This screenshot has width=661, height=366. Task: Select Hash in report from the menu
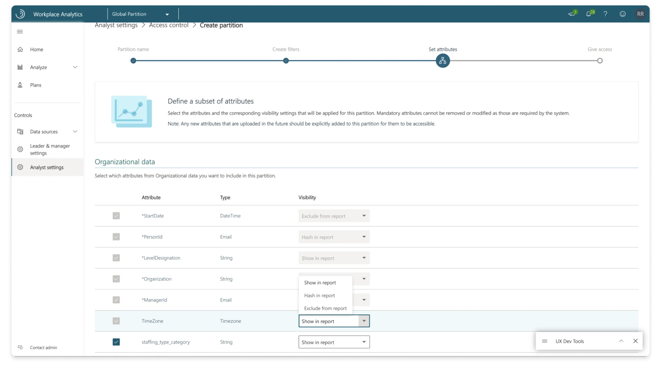320,295
